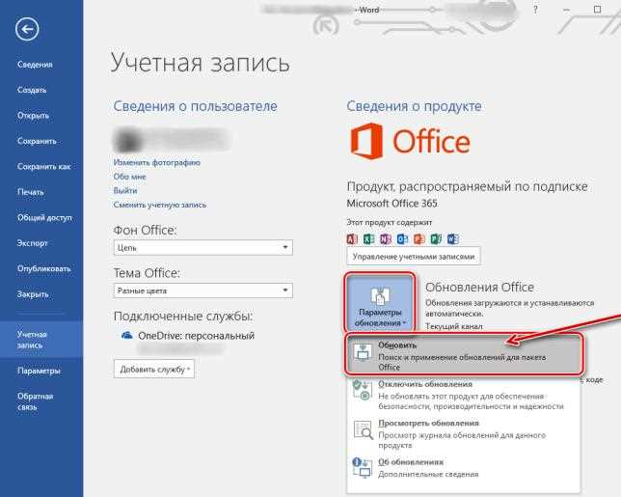The width and height of the screenshot is (621, 497).
Task: Click the Обо мне link
Action: pos(130,177)
